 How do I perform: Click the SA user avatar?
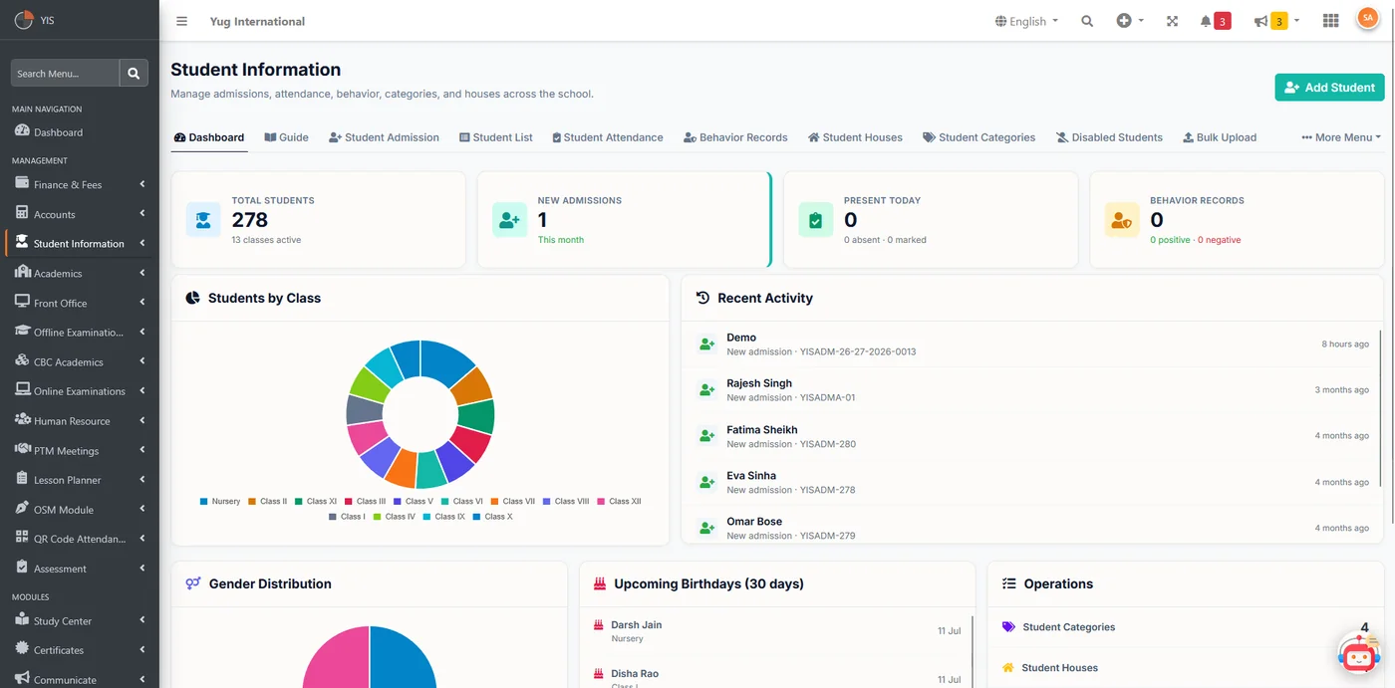(x=1367, y=19)
